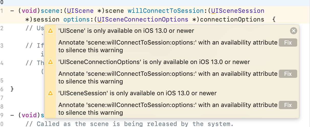Click the Annotate suggestion under the UISceneConnectionOptions warning
The height and width of the screenshot is (127, 310).
click(168, 77)
